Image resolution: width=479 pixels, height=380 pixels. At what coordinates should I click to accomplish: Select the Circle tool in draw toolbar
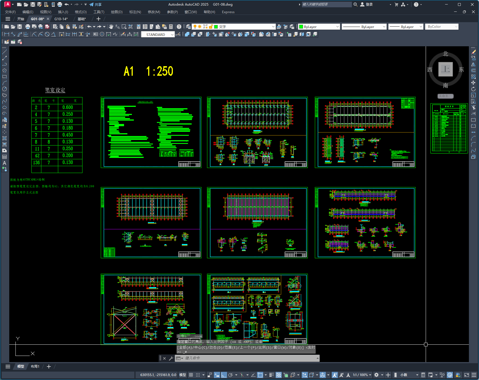(4, 89)
